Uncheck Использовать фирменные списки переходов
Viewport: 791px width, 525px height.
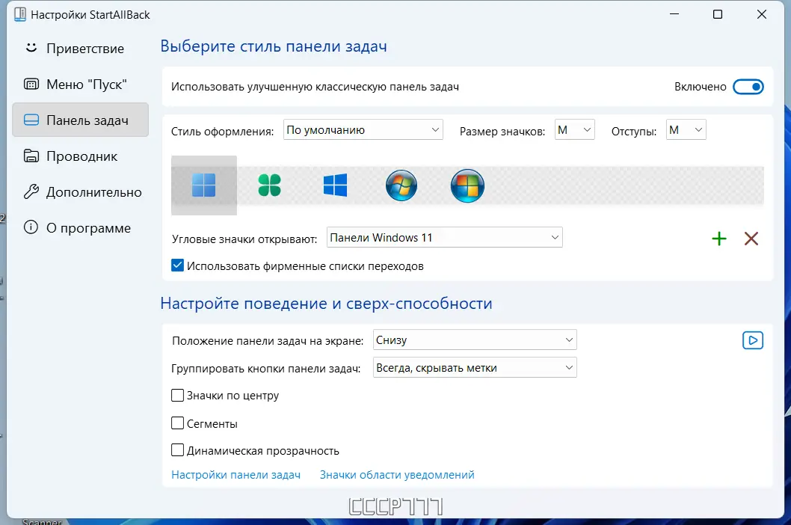[178, 265]
